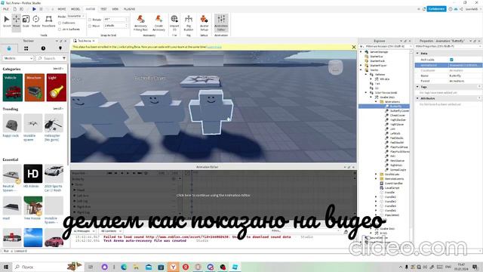Screen dimensions: 483x272
Task: Start playtest with the blue Play button
Action: tap(34, 9)
